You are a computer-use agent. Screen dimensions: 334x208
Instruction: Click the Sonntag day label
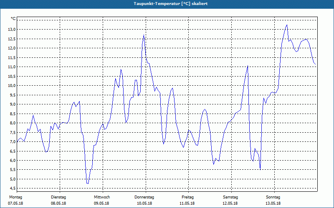(x=273, y=197)
